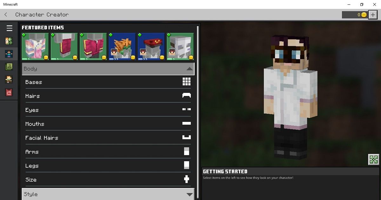
Task: Click the body figure icon in Size row
Action: coord(187,179)
